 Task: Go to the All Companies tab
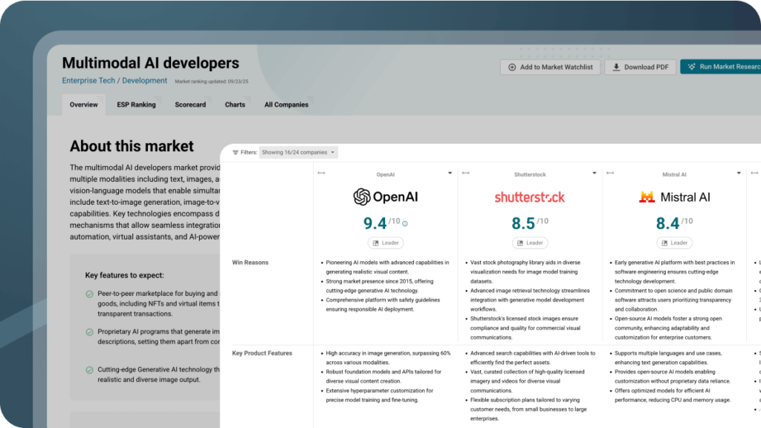pyautogui.click(x=286, y=105)
